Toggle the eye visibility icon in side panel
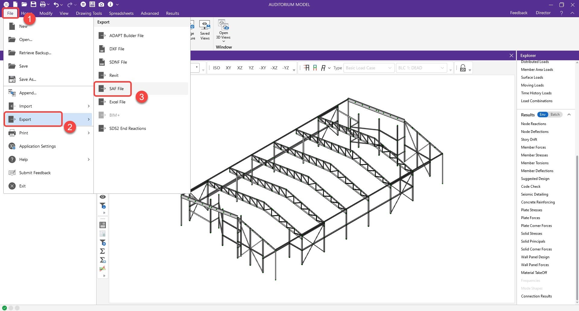The image size is (579, 311). pyautogui.click(x=103, y=196)
